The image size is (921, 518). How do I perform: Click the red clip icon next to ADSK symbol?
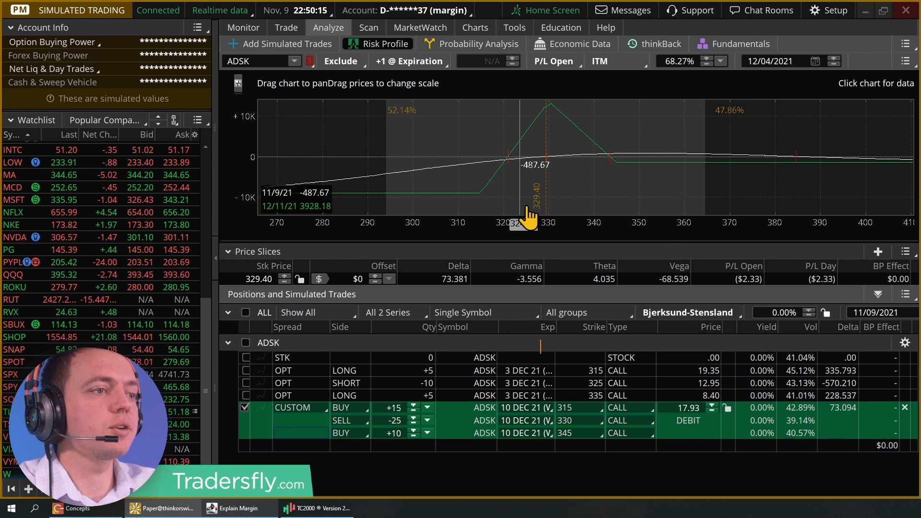pos(310,61)
